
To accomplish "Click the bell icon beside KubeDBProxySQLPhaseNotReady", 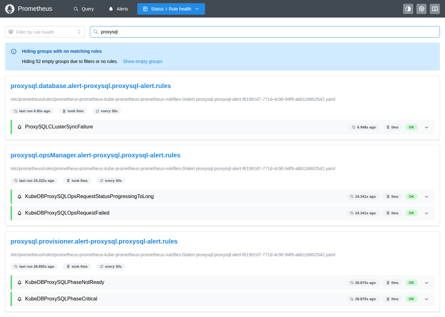I will pyautogui.click(x=19, y=282).
